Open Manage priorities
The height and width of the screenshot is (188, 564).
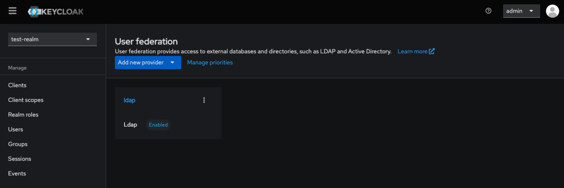coord(210,62)
